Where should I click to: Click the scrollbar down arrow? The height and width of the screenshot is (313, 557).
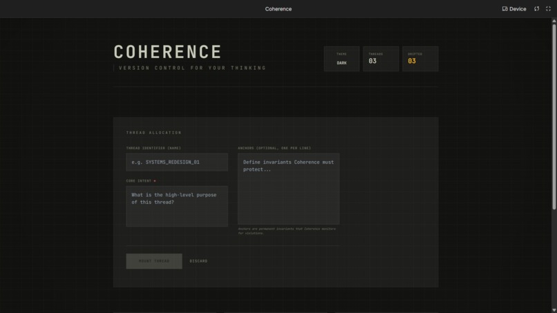[x=554, y=310]
